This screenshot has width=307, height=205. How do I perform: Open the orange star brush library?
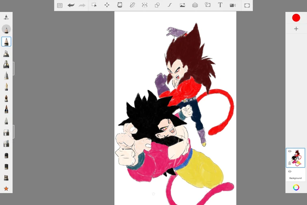[6, 189]
